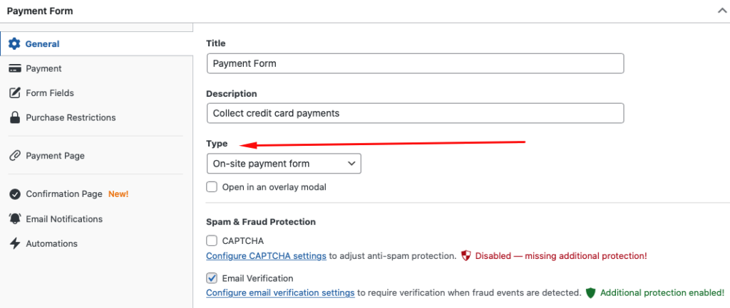
Task: Click the gear icon next to General
Action: [x=14, y=44]
